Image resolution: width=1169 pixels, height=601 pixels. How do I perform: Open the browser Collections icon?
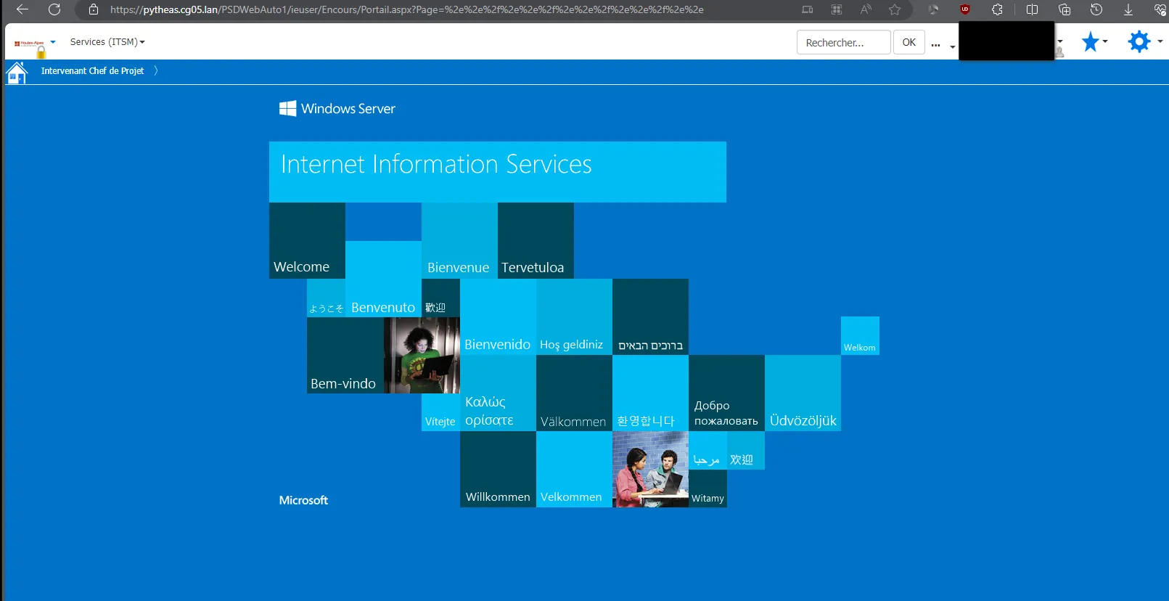click(1065, 9)
